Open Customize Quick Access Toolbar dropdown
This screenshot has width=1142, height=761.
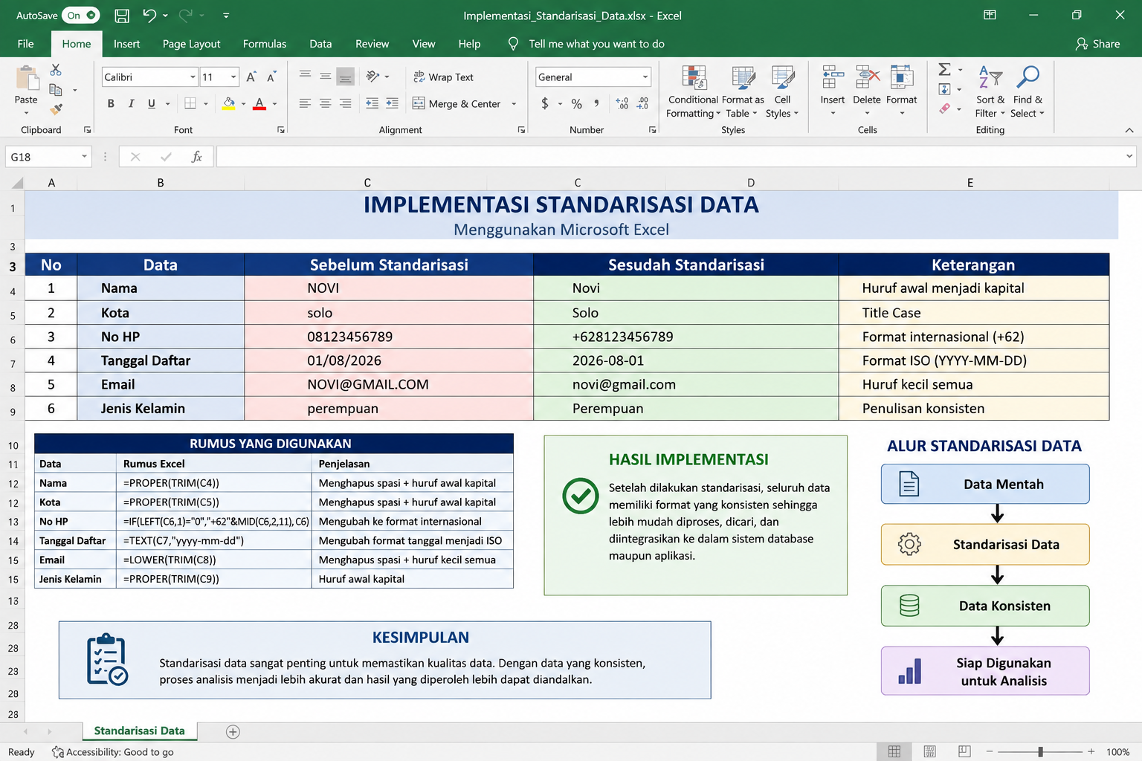(x=226, y=15)
